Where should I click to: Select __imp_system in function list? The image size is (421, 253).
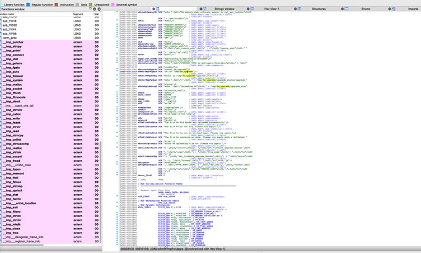point(50,81)
